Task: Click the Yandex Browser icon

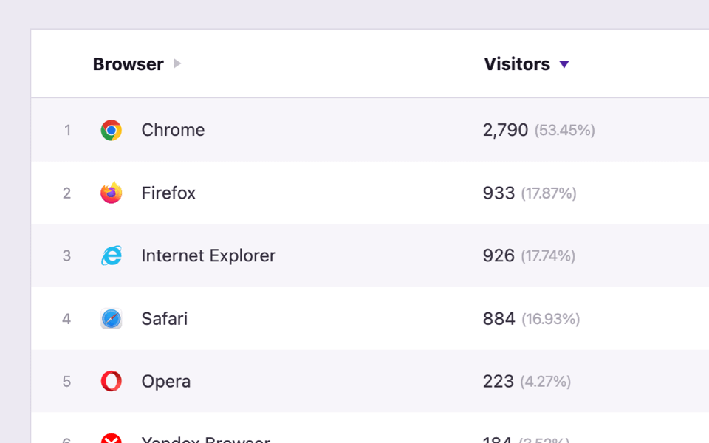Action: 111,439
